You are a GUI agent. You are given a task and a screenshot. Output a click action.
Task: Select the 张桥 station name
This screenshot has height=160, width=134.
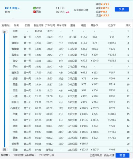click(x=15, y=37)
